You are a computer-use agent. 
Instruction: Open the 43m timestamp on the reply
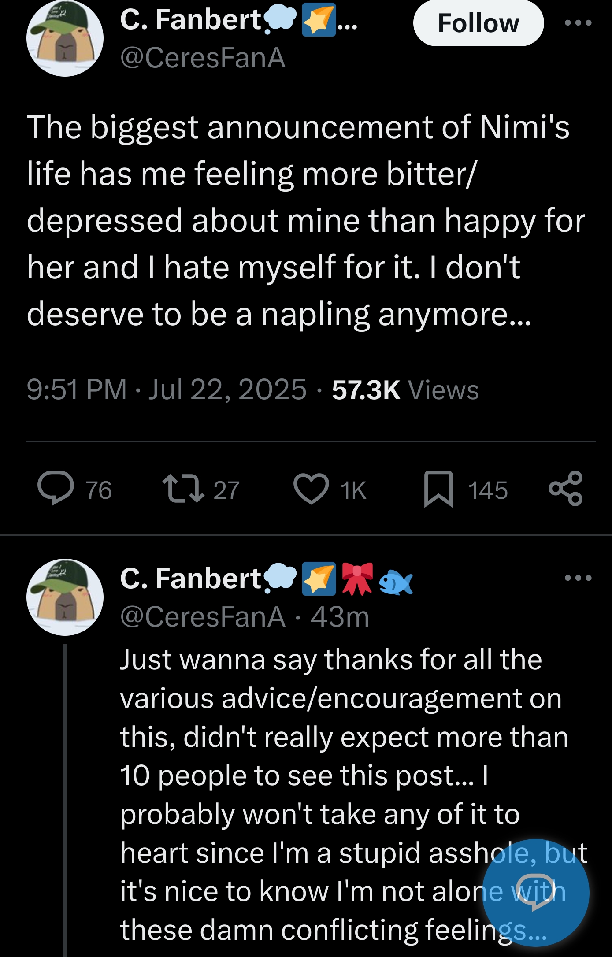click(340, 617)
